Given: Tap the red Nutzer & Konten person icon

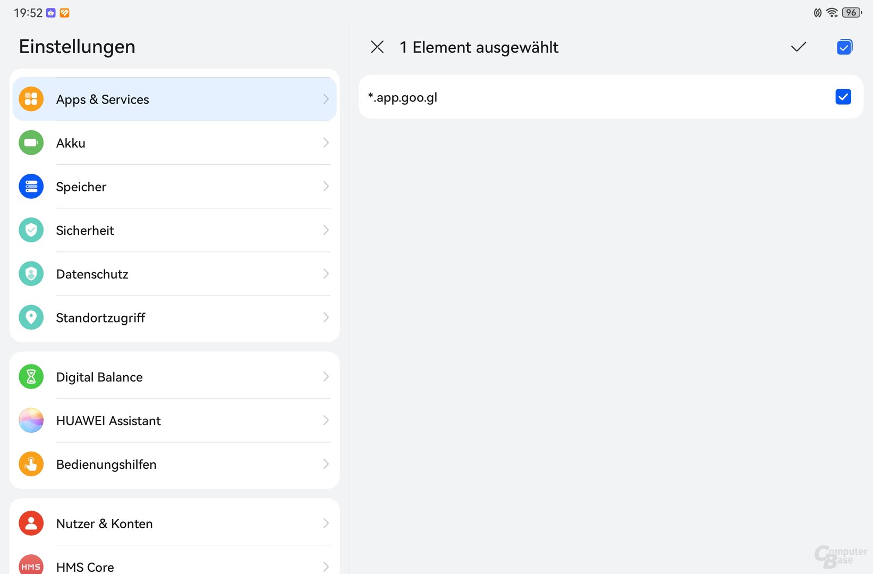Looking at the screenshot, I should [x=31, y=524].
